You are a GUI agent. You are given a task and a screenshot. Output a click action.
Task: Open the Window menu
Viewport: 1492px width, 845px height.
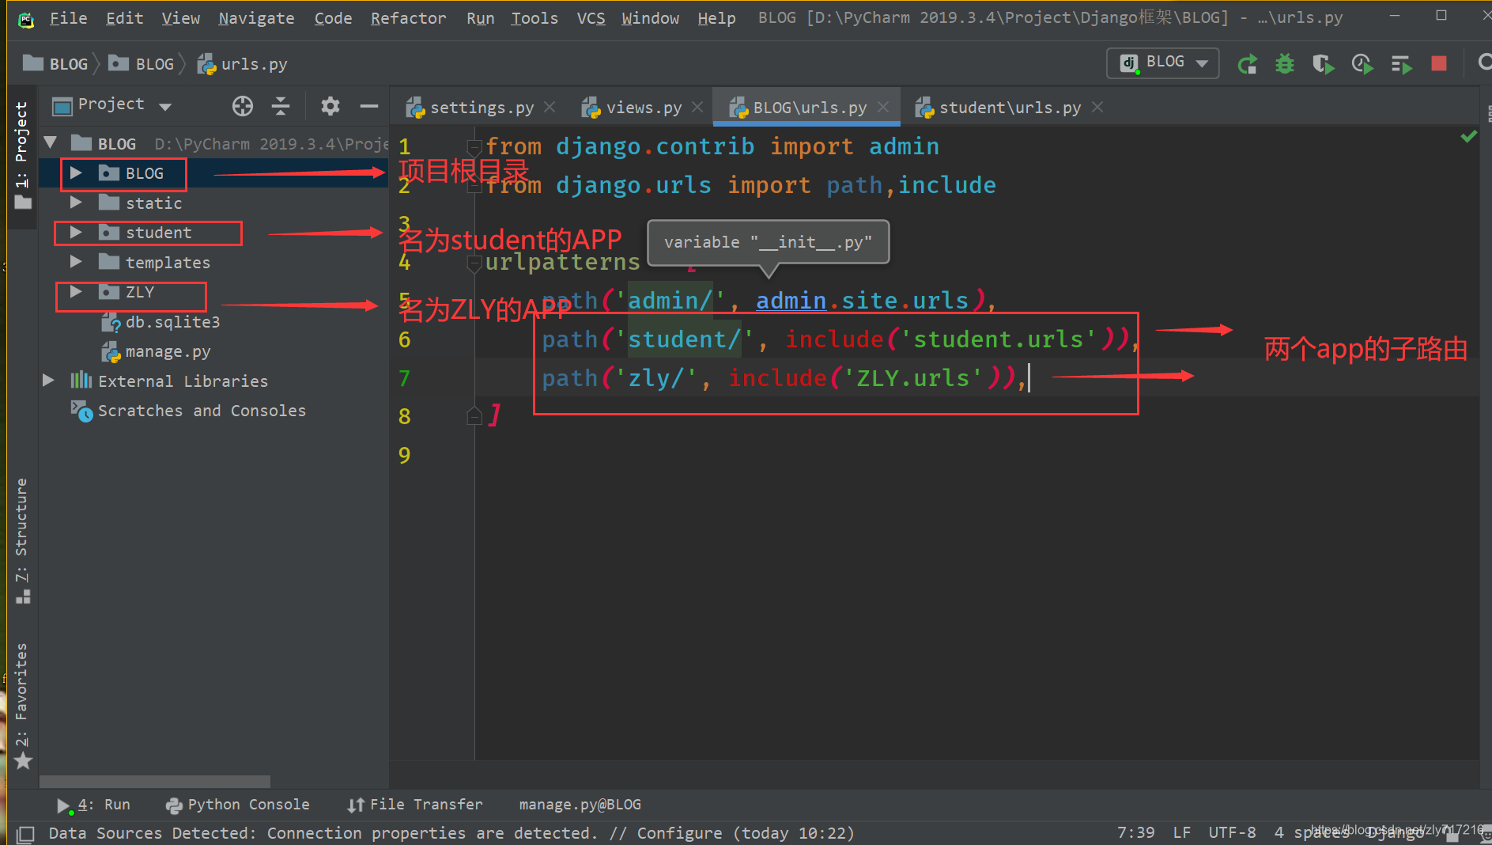(650, 17)
